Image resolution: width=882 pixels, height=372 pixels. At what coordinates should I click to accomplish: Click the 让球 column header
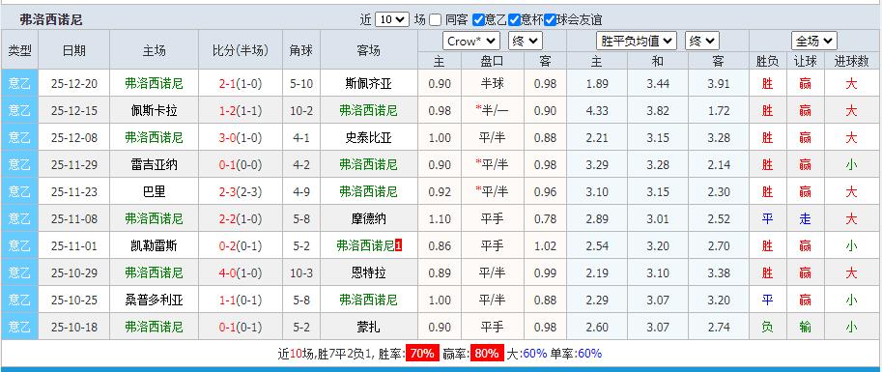[805, 61]
